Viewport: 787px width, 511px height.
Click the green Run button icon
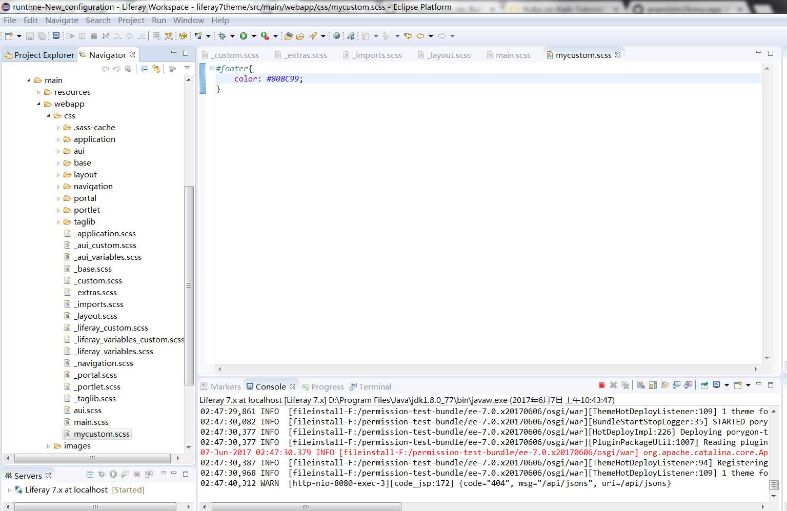[243, 36]
